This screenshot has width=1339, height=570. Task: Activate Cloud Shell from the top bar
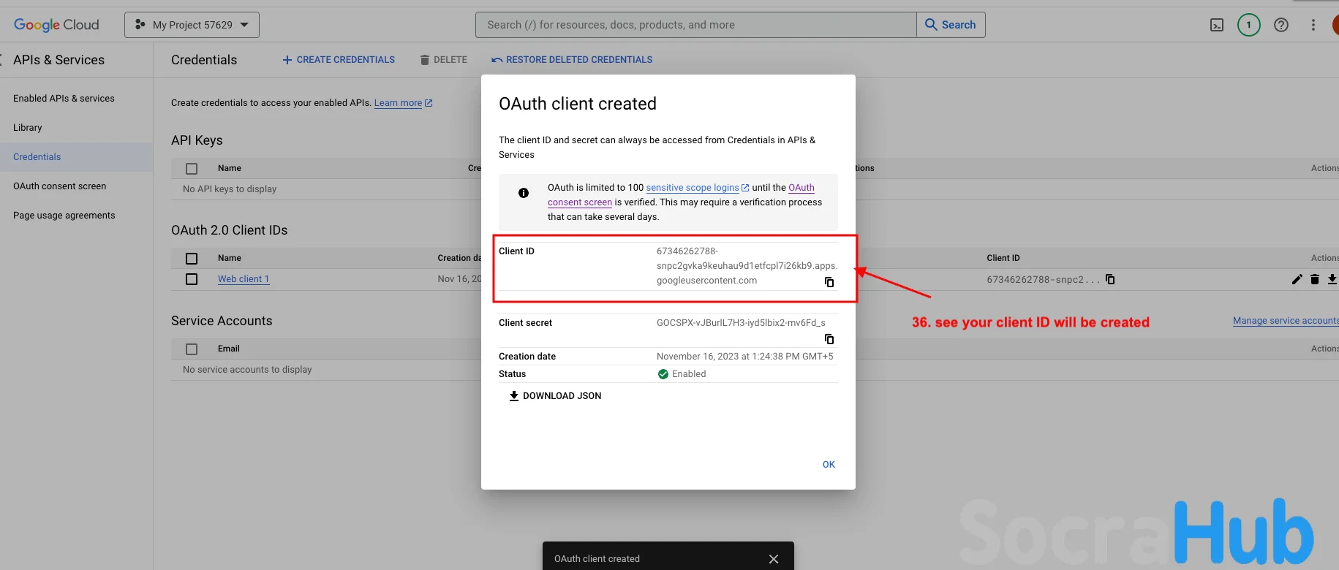[1217, 25]
